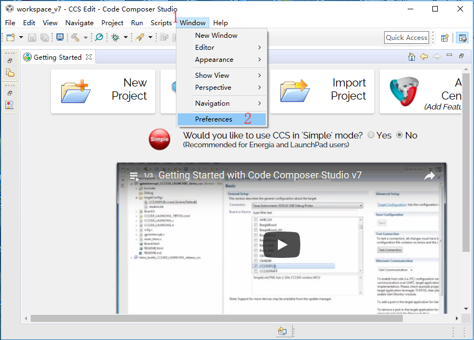Click the Save All toolbar icon

click(45, 37)
